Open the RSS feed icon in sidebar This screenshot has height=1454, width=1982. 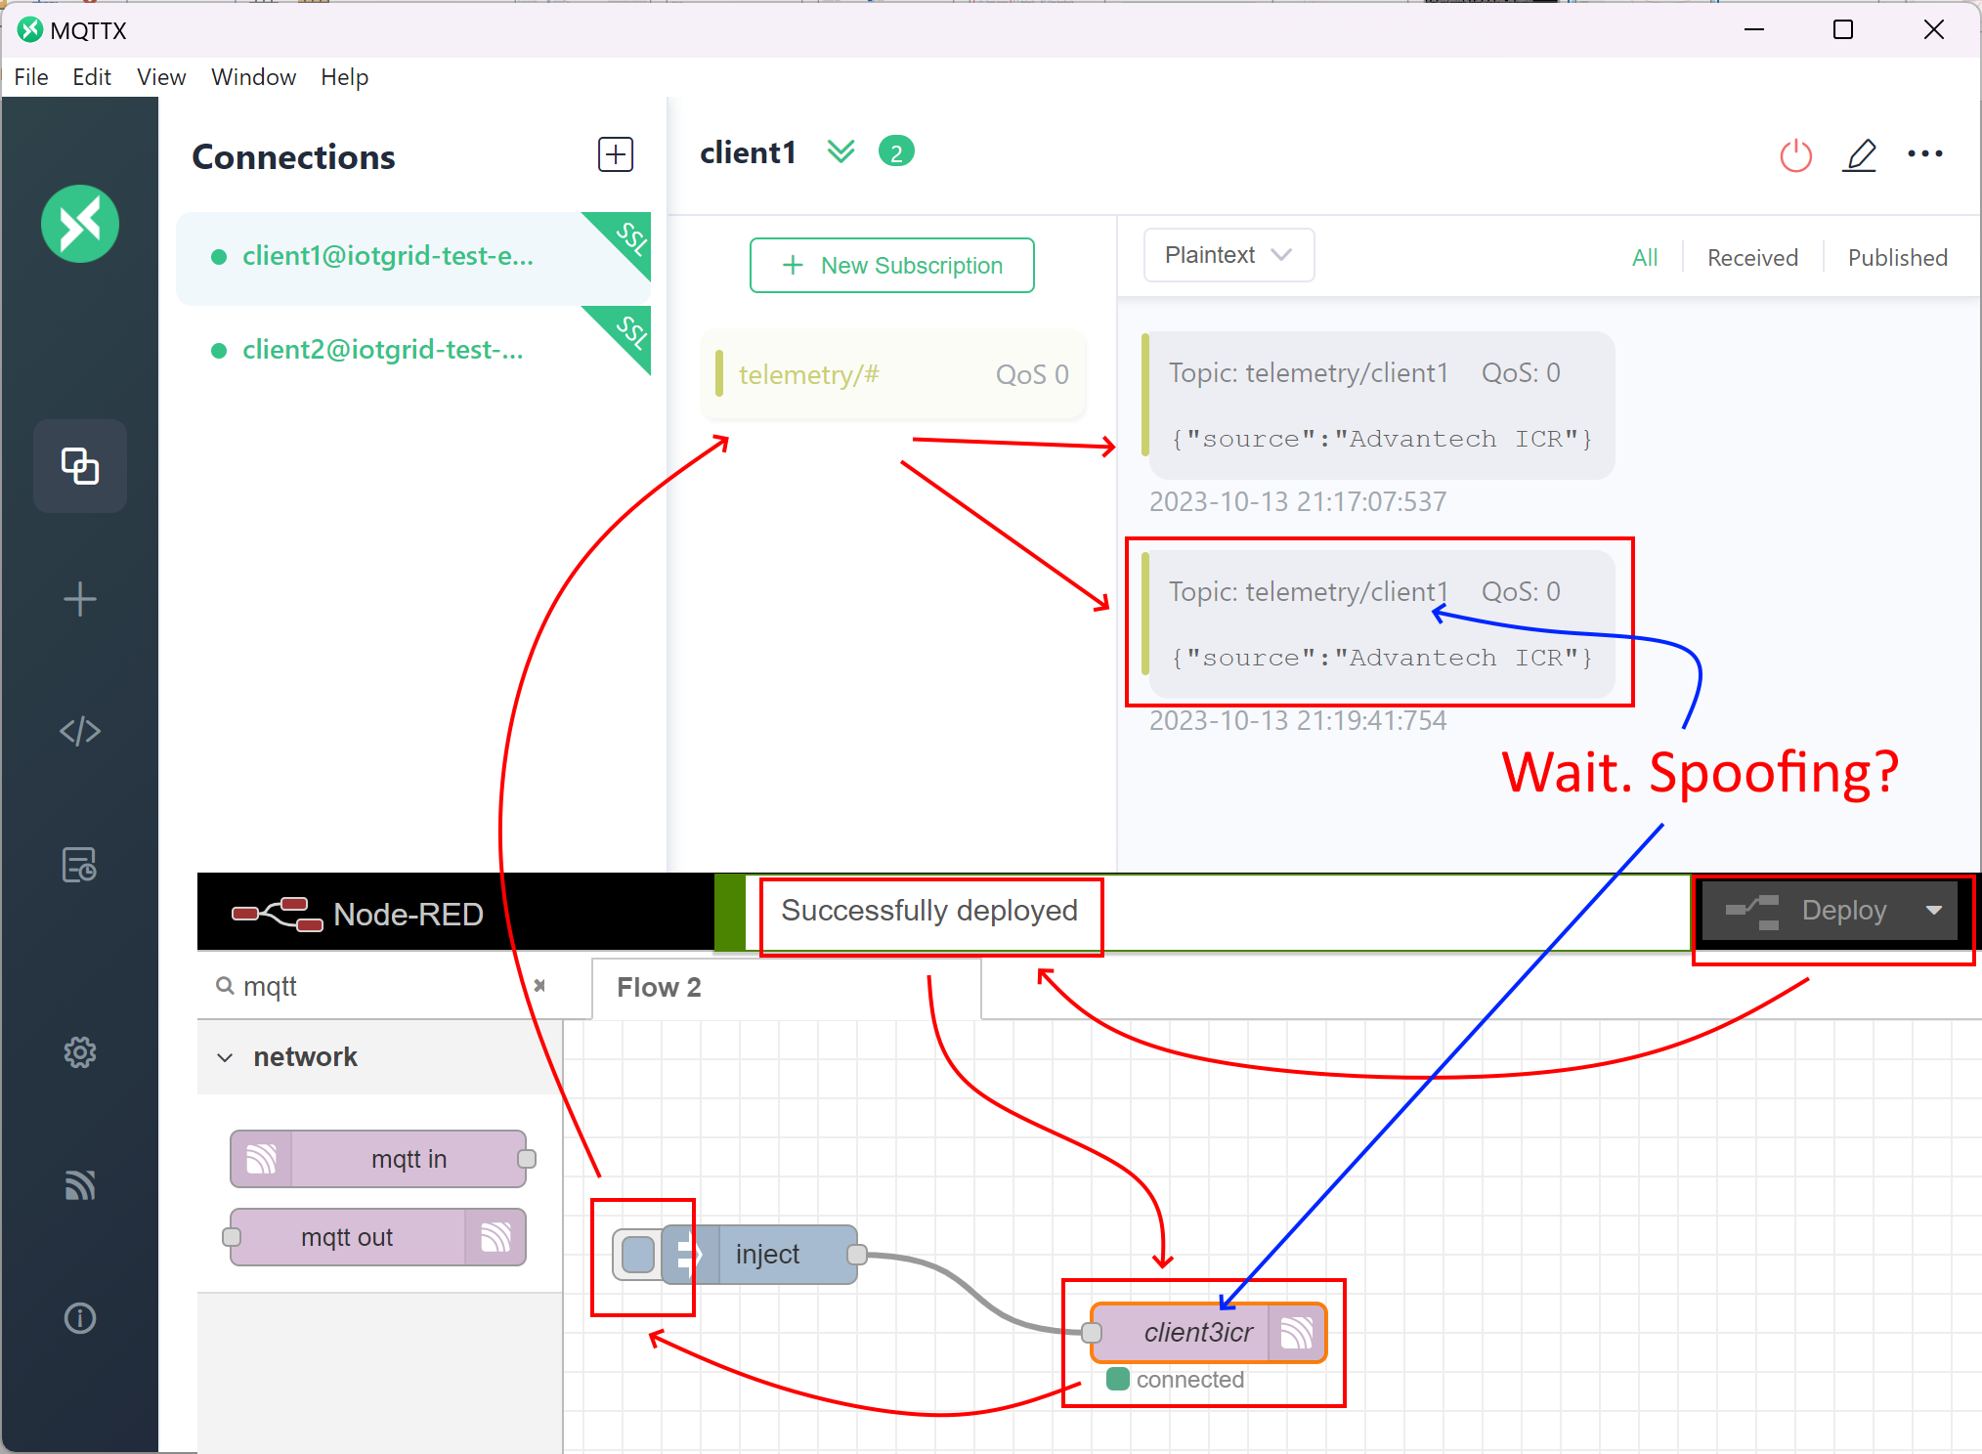(x=80, y=1184)
